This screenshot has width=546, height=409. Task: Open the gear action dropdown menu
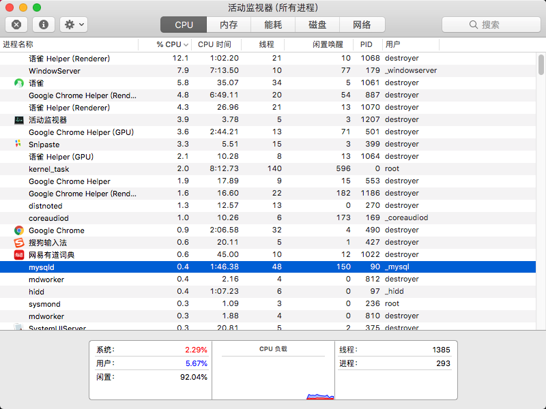74,25
